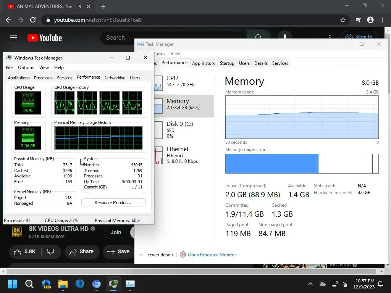Open taskbar Search icon
Screen dimensions: 391x293
[29, 284]
